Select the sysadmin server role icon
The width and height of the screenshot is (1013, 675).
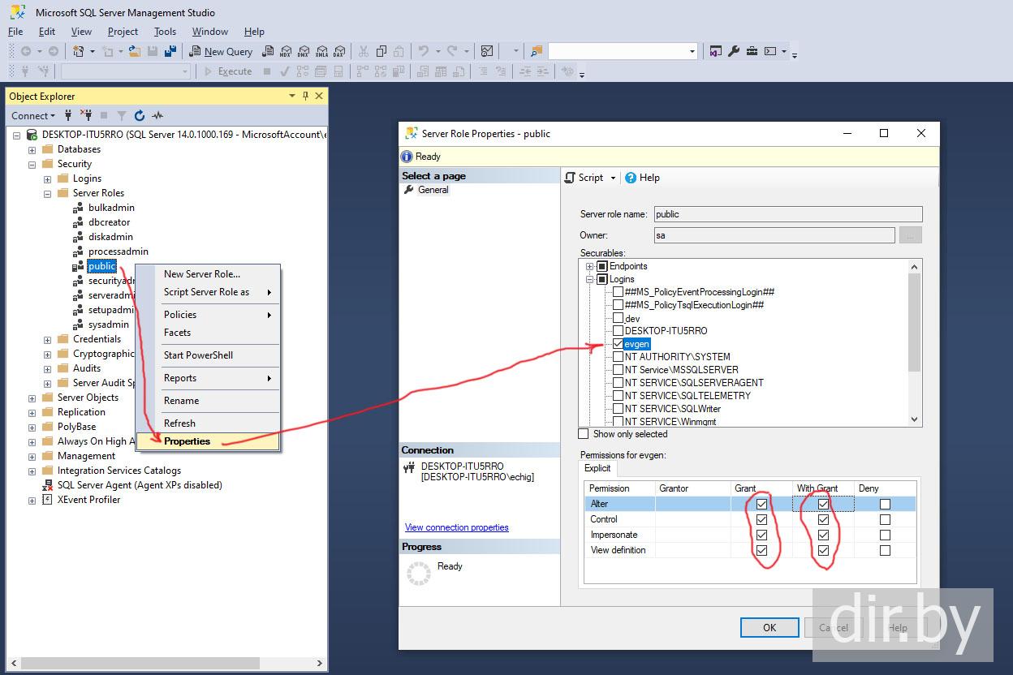click(78, 325)
